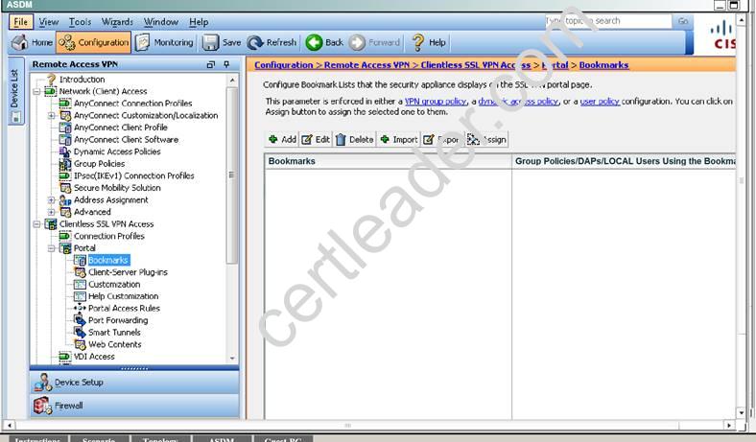This screenshot has width=756, height=442.
Task: Click the Save disk icon
Action: [x=210, y=42]
